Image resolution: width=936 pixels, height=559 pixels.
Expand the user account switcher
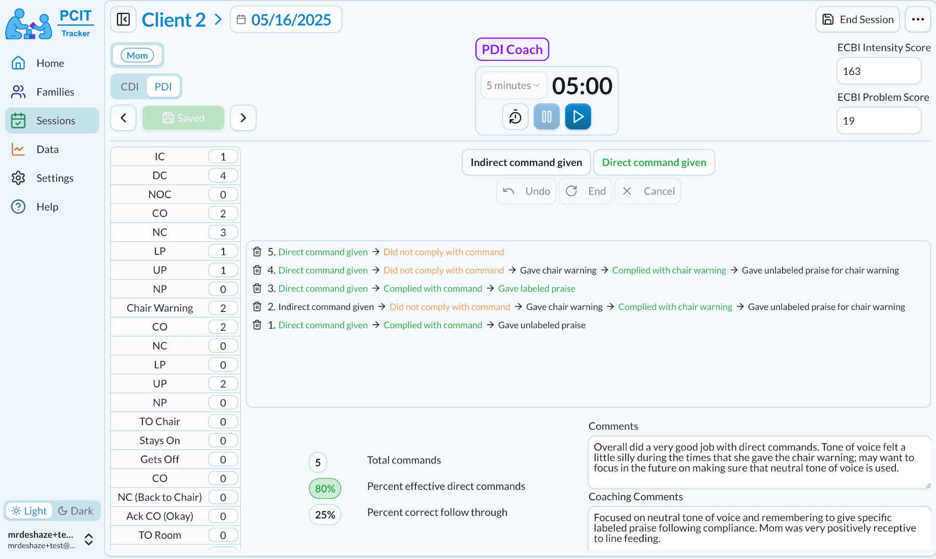[89, 540]
